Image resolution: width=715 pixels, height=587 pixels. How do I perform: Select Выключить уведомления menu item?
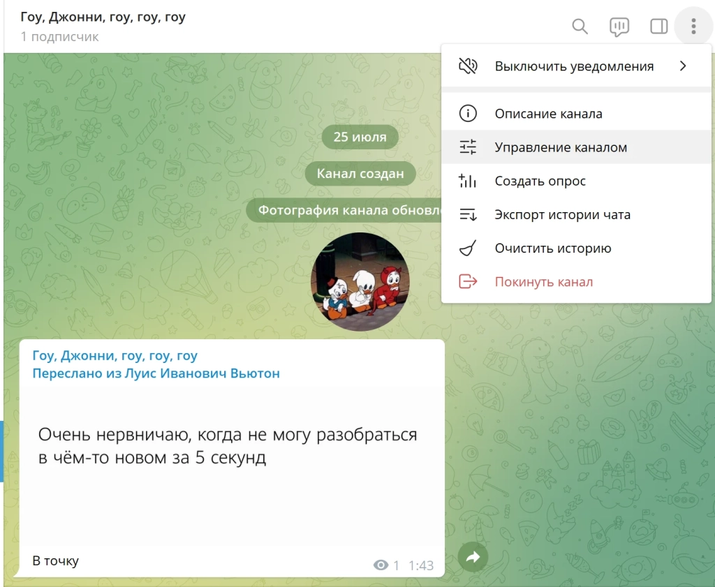pos(576,66)
